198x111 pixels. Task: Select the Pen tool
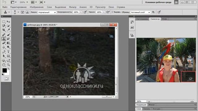point(4,52)
